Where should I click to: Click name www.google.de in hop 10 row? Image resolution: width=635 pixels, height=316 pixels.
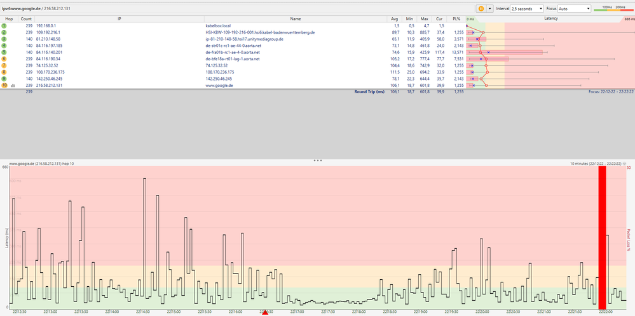pyautogui.click(x=219, y=85)
